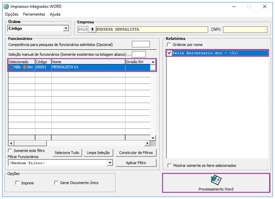Minimize the Impressos Integrados WORD window
Image resolution: width=275 pixels, height=199 pixels.
pos(234,7)
